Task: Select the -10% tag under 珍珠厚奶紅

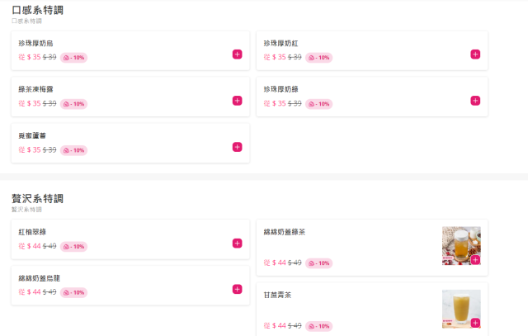Action: point(318,58)
